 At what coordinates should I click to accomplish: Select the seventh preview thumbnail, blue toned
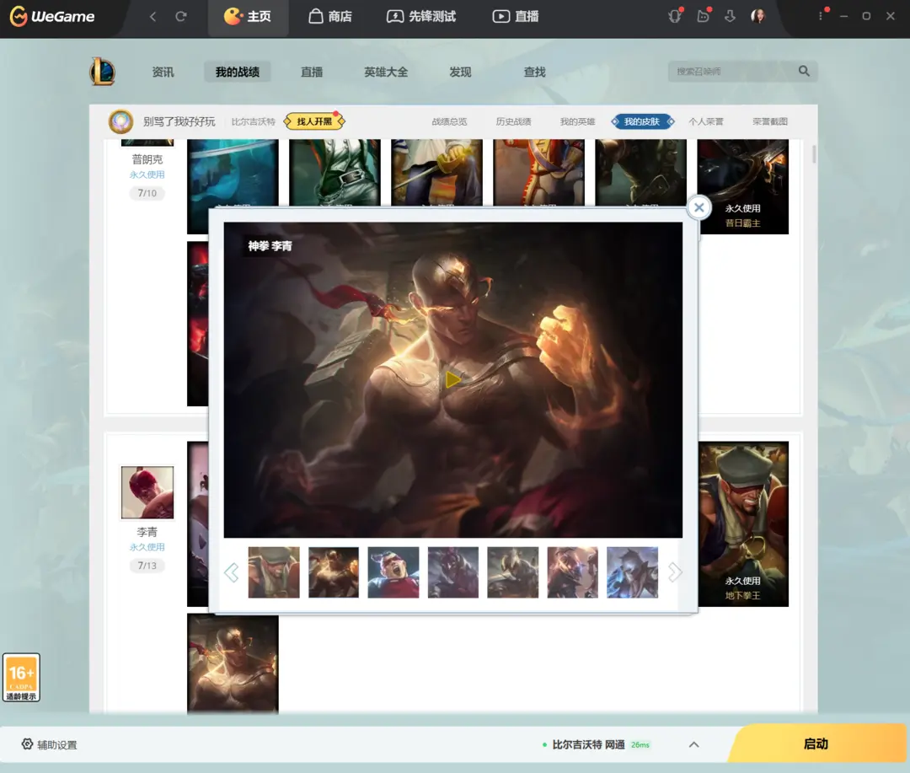(633, 572)
